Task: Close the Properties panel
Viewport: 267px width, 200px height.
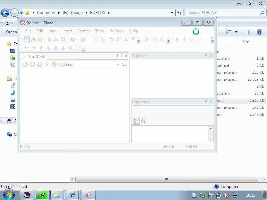Action: coord(211,102)
